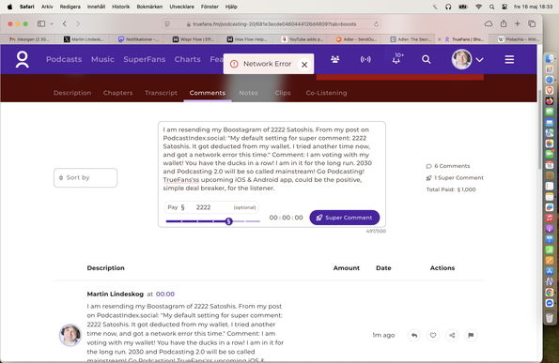Screen dimensions: 559x363
Task: Expand the profile avatar menu chevron
Action: (480, 60)
